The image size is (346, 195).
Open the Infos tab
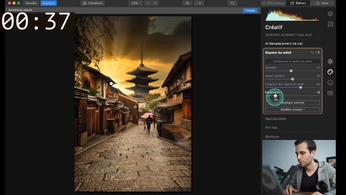point(322,3)
